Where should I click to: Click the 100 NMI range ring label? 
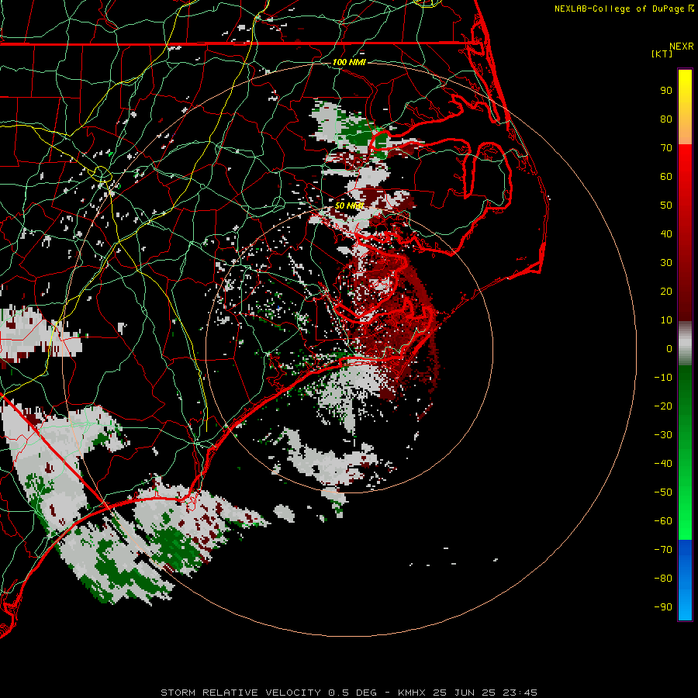[x=349, y=62]
